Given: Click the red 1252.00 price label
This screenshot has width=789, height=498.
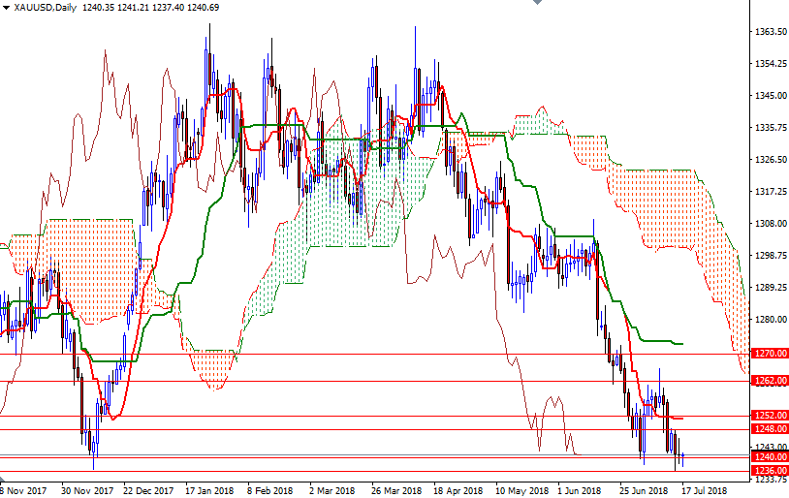Looking at the screenshot, I should point(770,416).
